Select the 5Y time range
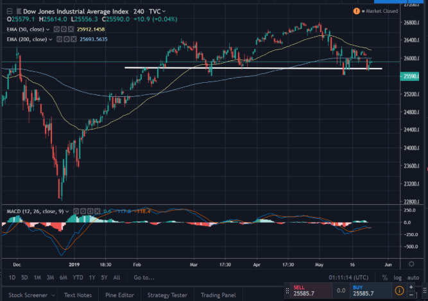This screenshot has width=428, height=301. coord(104,277)
